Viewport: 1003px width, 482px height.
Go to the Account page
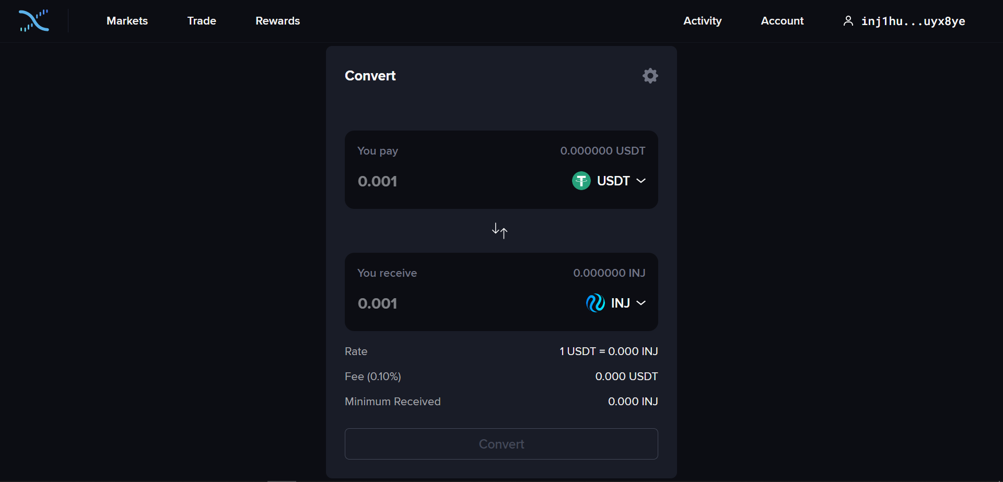(x=782, y=21)
